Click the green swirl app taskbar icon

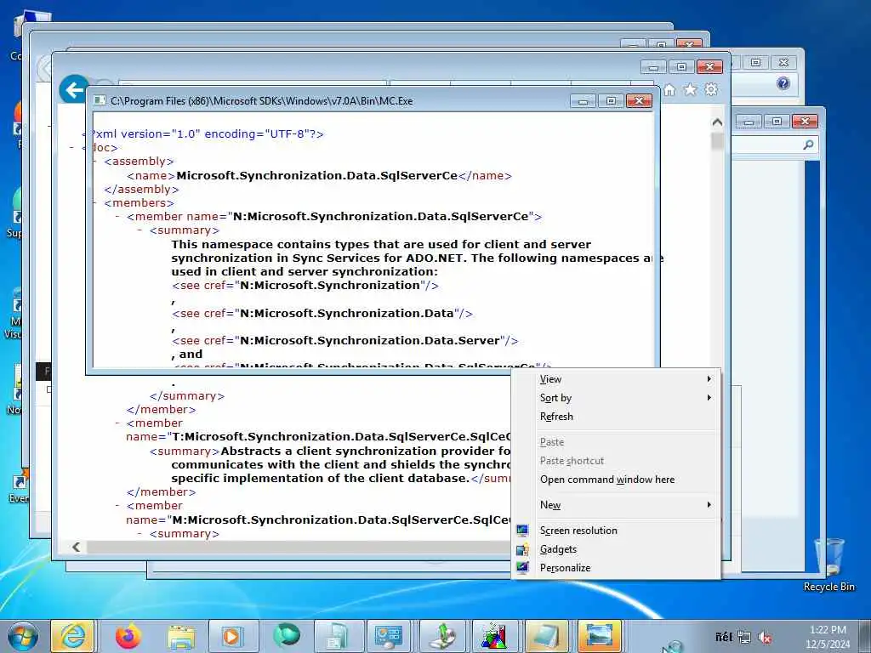[x=286, y=636]
